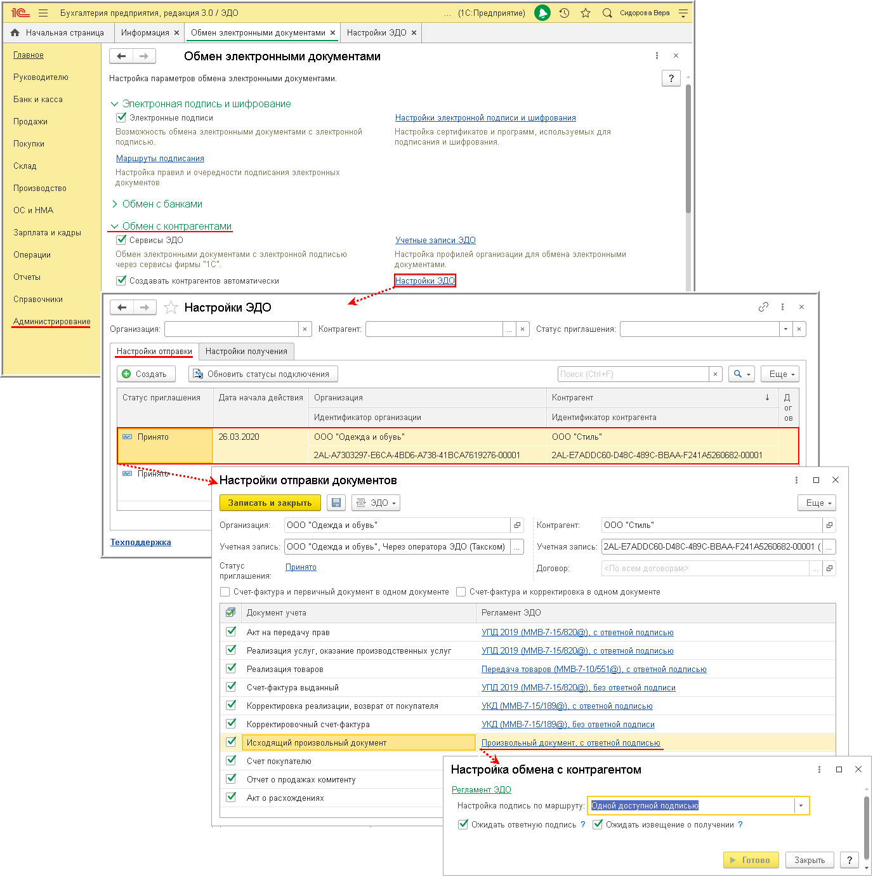This screenshot has width=873, height=877.
Task: Click Обновить статусы подключения button
Action: click(x=263, y=374)
